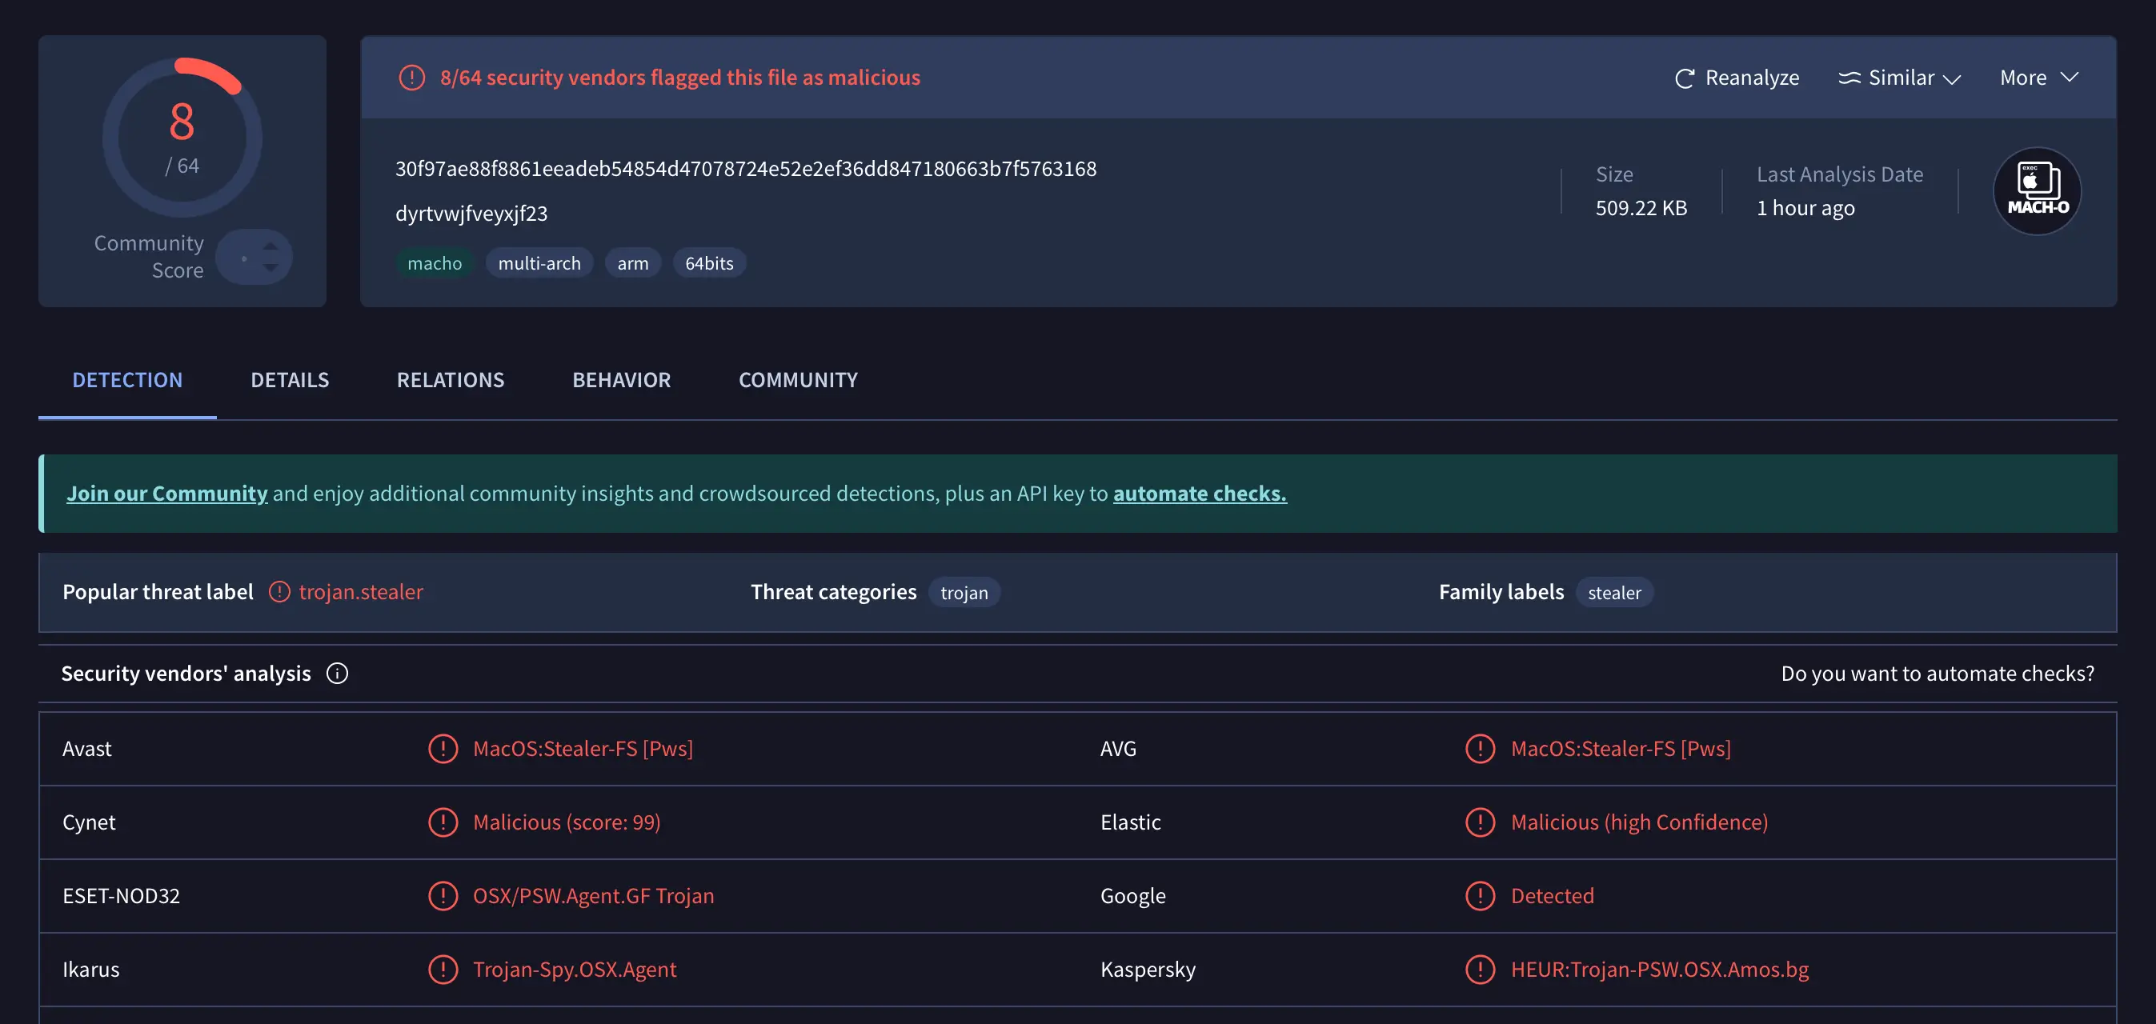Click the info icon beside Security vendors' analysis
The height and width of the screenshot is (1024, 2156).
337,673
